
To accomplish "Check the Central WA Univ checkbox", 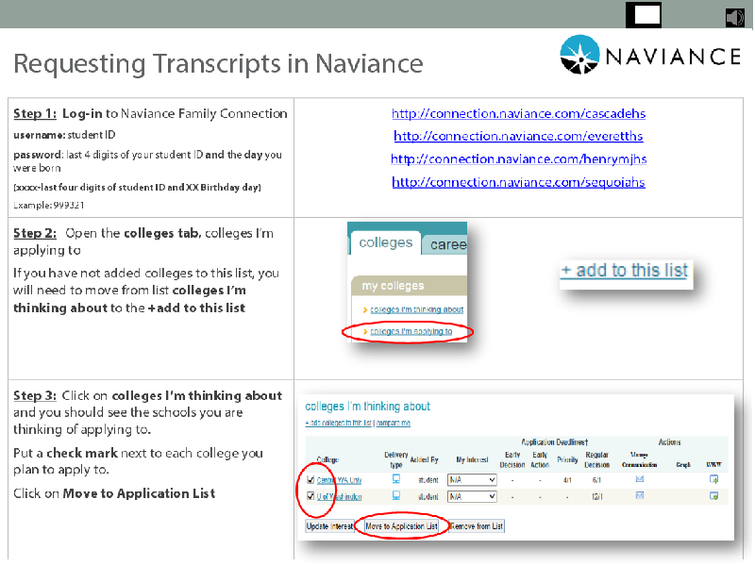I will point(310,479).
